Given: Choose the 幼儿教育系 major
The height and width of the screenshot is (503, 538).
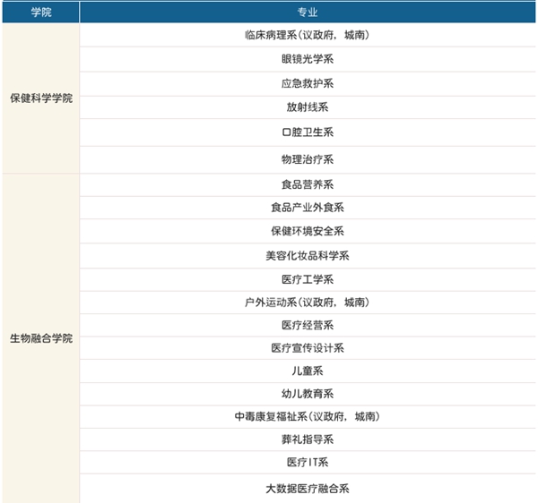Looking at the screenshot, I should pyautogui.click(x=308, y=394).
